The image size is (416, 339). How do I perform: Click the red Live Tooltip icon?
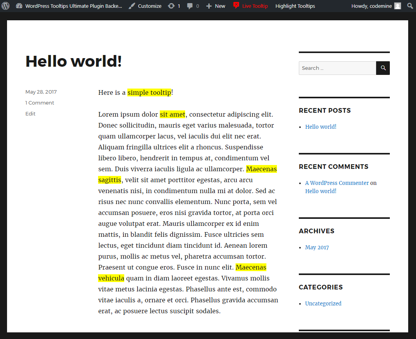point(236,5)
